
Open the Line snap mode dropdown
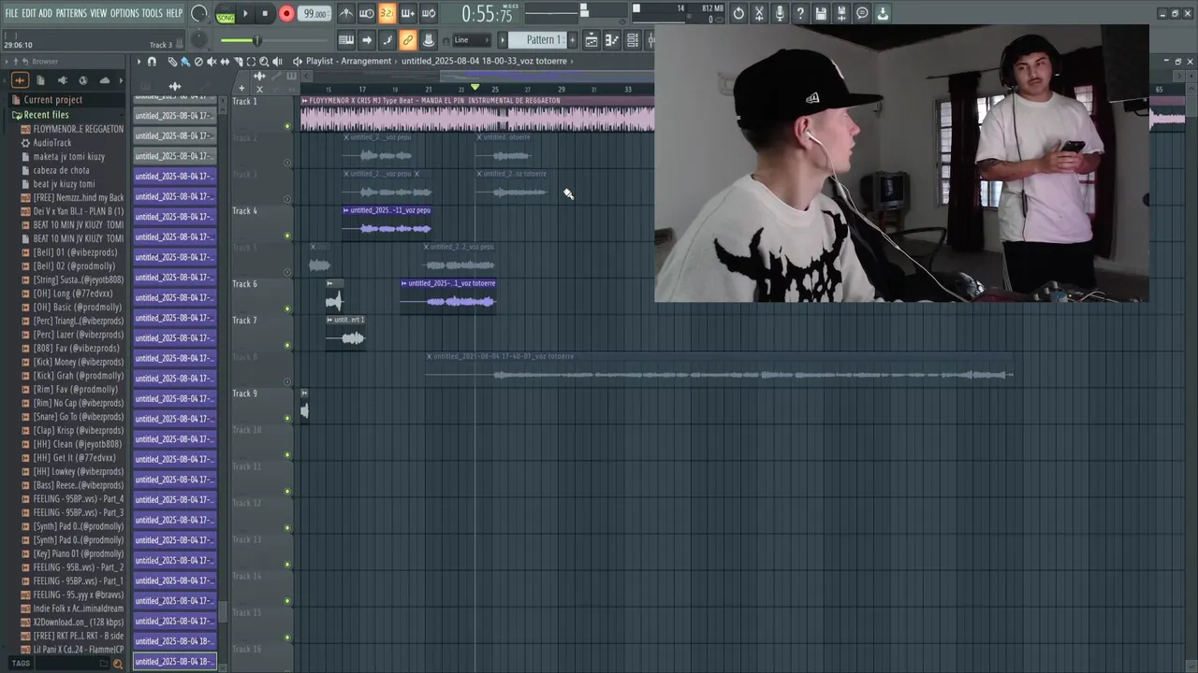[x=471, y=40]
